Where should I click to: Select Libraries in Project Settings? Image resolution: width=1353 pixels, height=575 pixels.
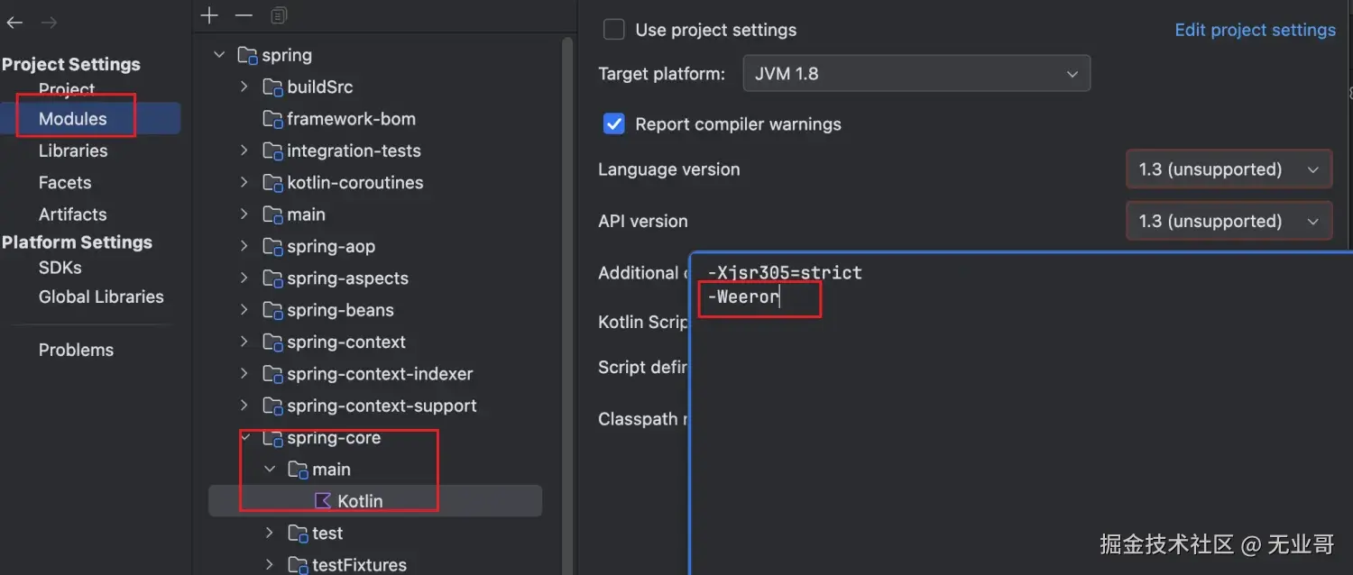pyautogui.click(x=73, y=151)
